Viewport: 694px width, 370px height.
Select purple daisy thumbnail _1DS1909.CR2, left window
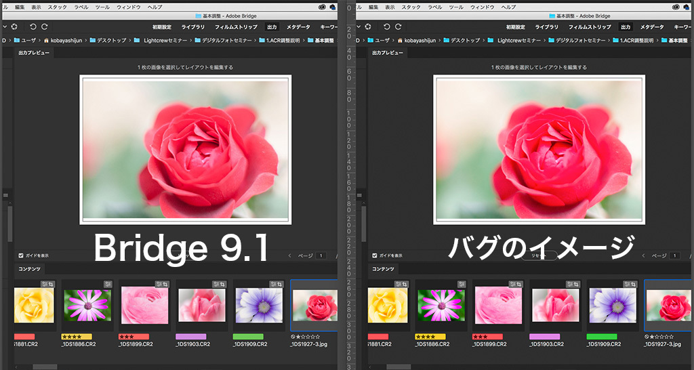[x=259, y=306]
